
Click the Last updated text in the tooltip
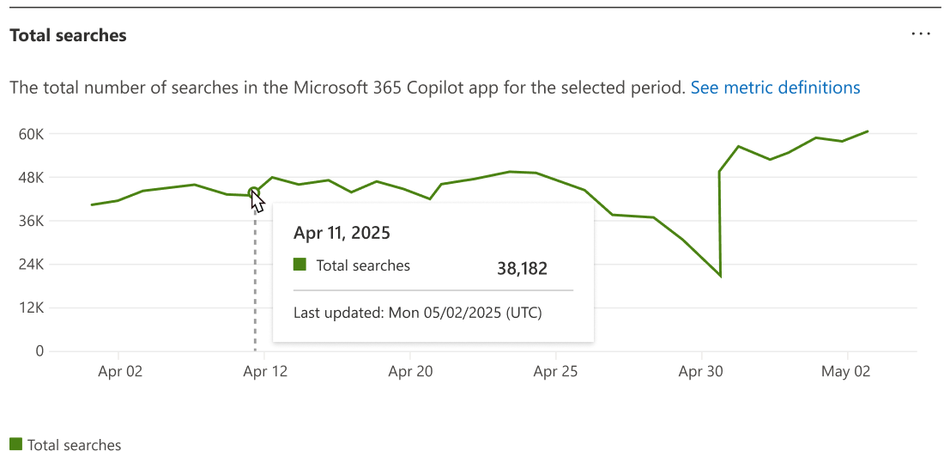click(417, 313)
